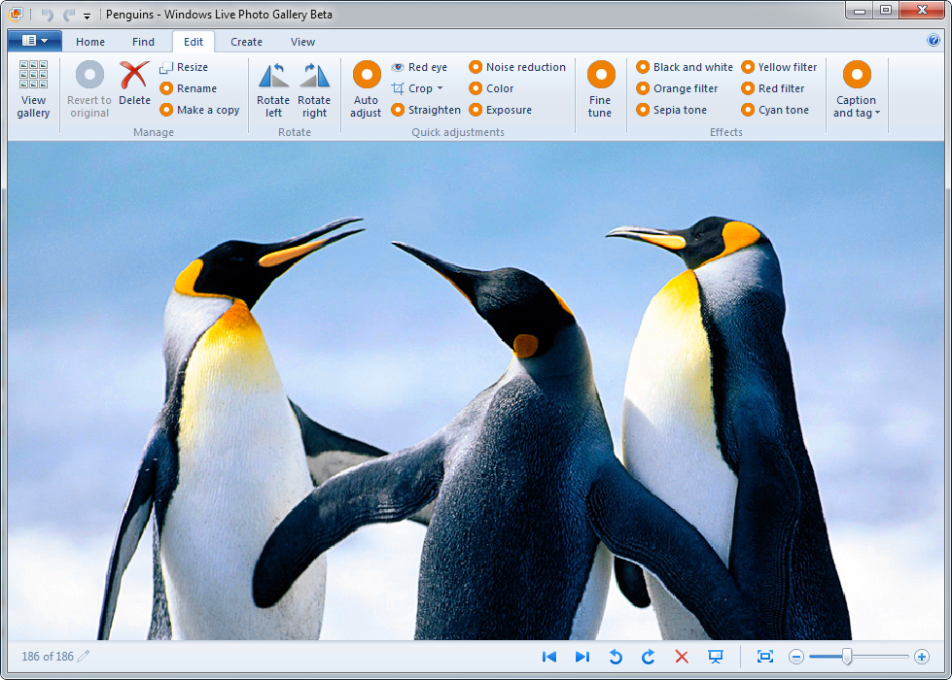Open the blue application menu button
Screen dimensions: 952x680
click(35, 41)
